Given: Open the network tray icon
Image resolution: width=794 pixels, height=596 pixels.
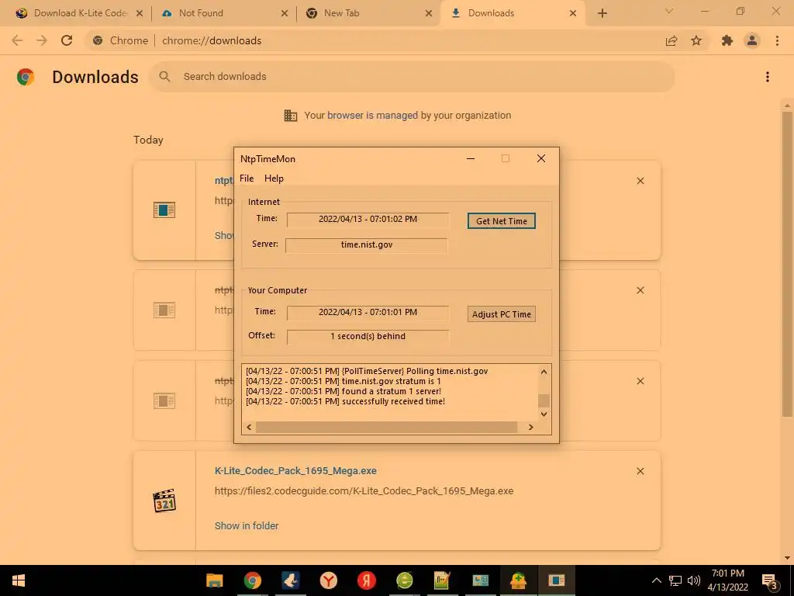Looking at the screenshot, I should tap(675, 580).
